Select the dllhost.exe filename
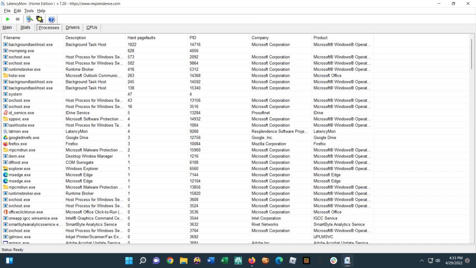The height and width of the screenshot is (268, 476). coord(18,162)
